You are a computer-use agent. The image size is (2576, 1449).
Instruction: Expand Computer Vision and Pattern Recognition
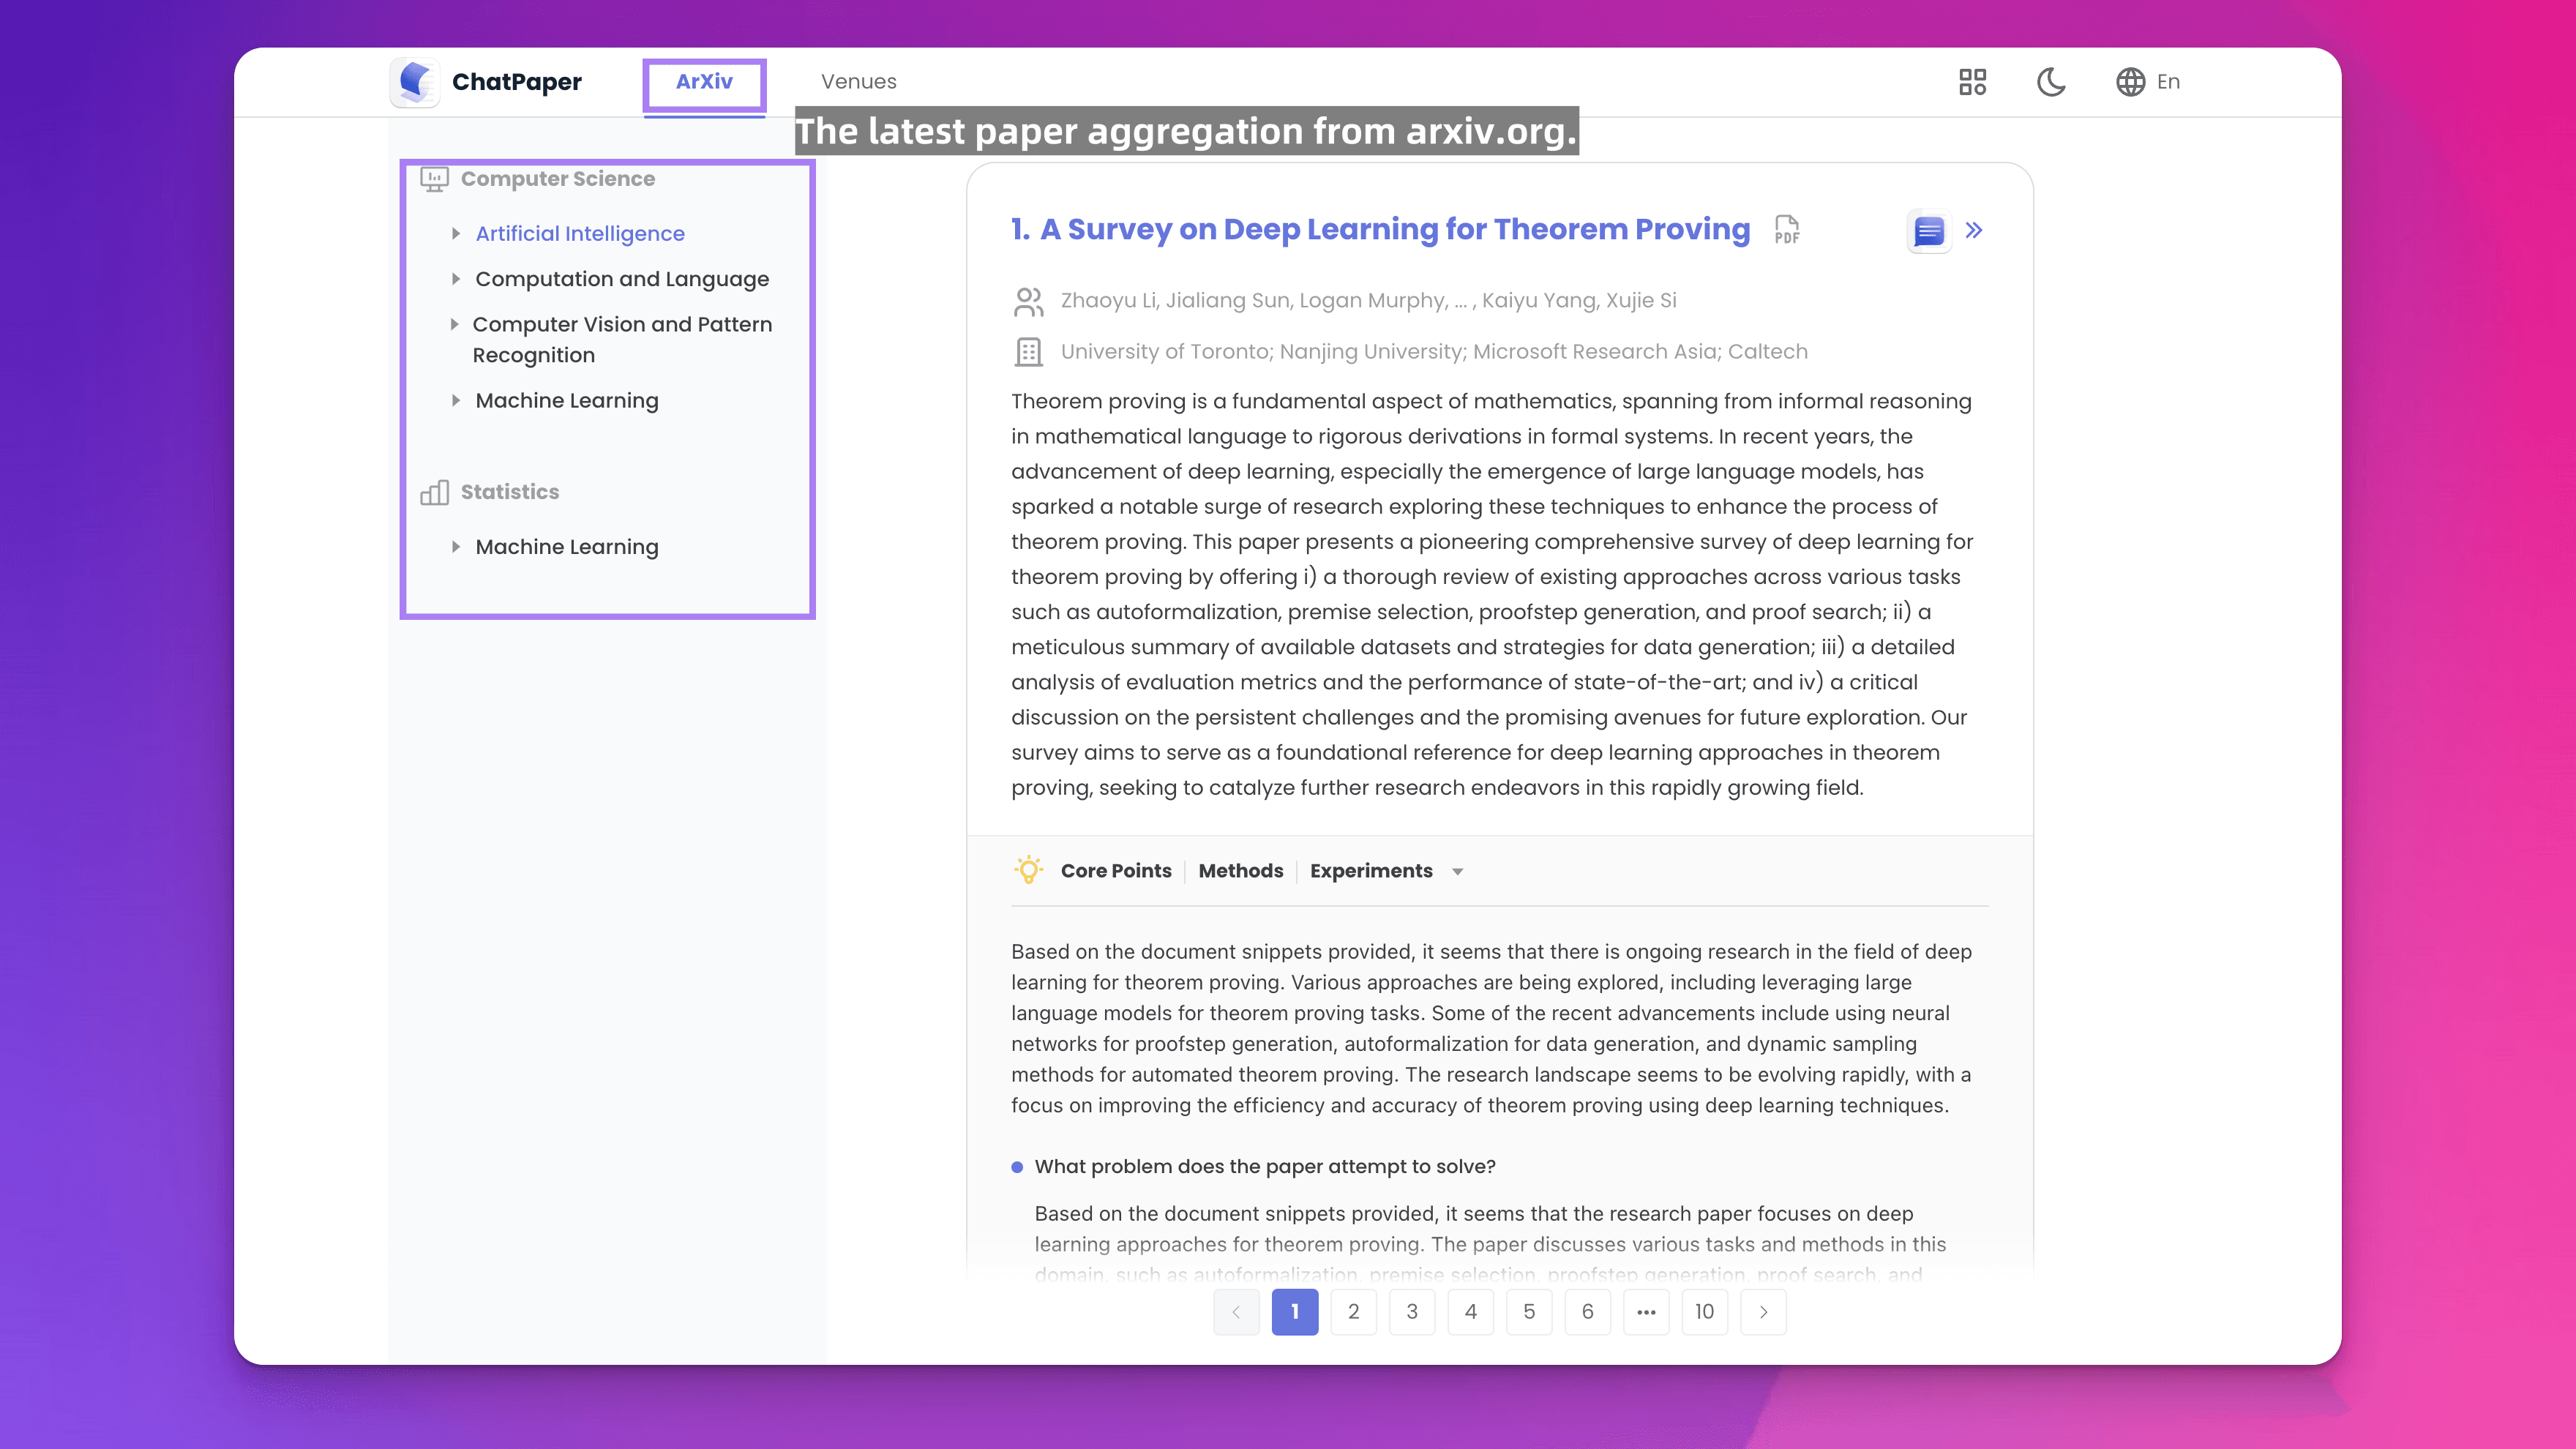pyautogui.click(x=454, y=324)
